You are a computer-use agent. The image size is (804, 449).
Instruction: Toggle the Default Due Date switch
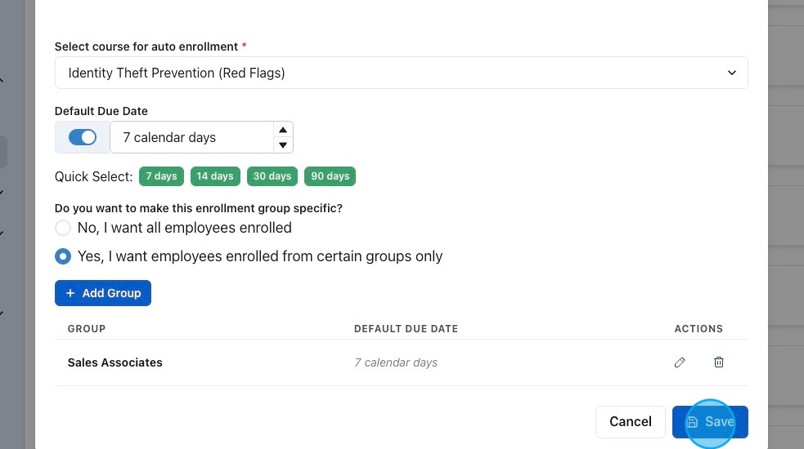pyautogui.click(x=83, y=137)
